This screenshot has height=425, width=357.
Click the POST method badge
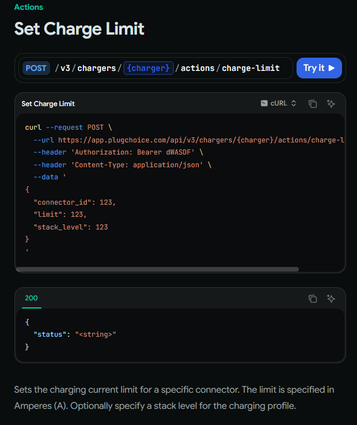pos(36,68)
